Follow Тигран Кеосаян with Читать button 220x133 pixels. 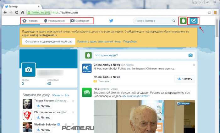pos(44,106)
